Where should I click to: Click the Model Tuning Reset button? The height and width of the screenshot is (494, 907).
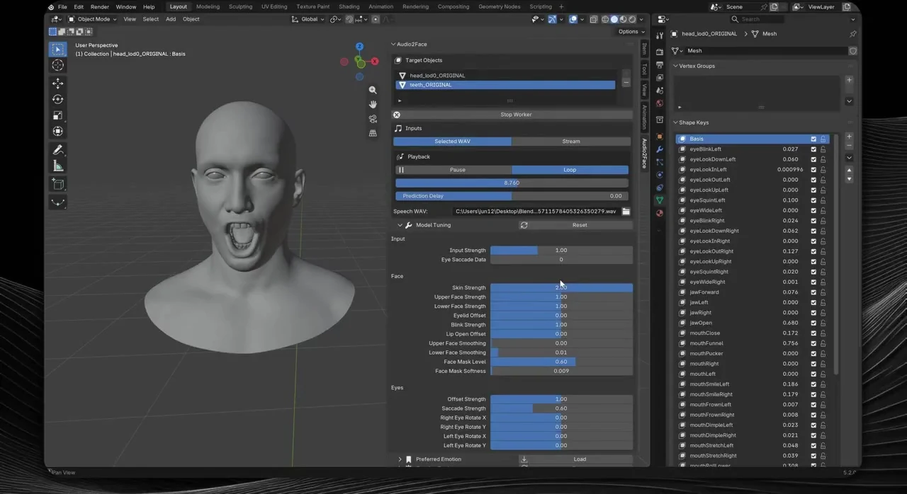coord(575,225)
